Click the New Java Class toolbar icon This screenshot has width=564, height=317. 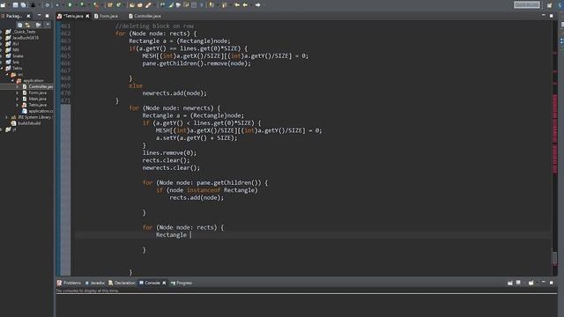point(119,5)
